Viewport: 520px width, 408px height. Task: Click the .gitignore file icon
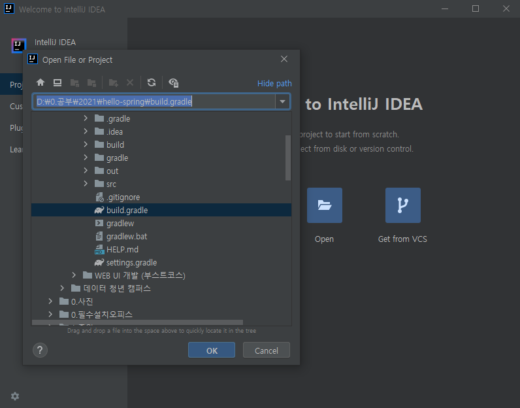click(x=99, y=197)
